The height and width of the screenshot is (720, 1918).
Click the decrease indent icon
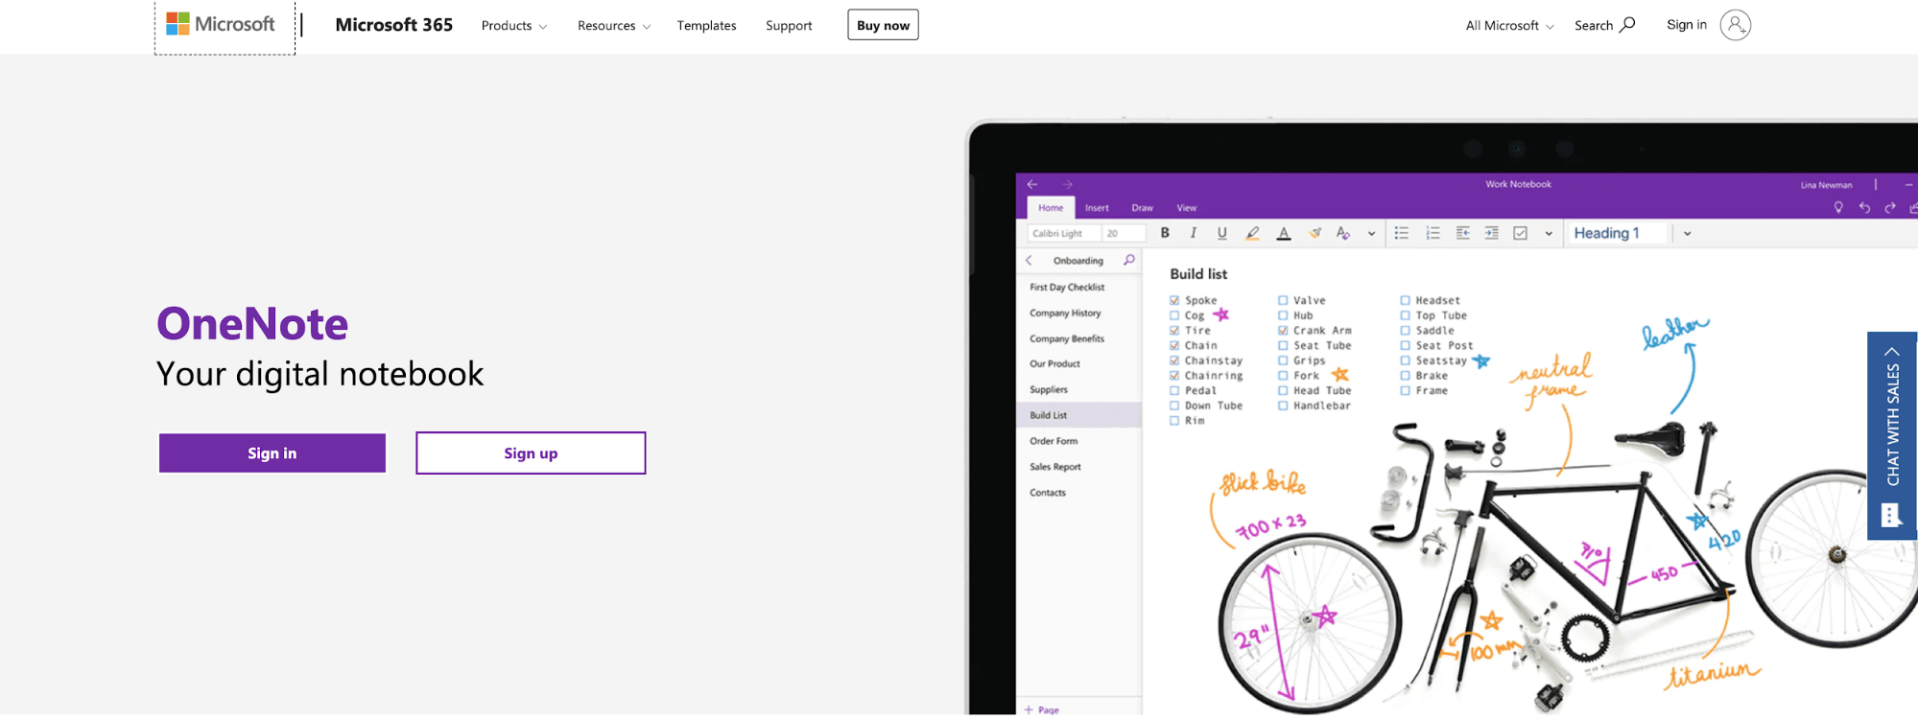[1462, 233]
